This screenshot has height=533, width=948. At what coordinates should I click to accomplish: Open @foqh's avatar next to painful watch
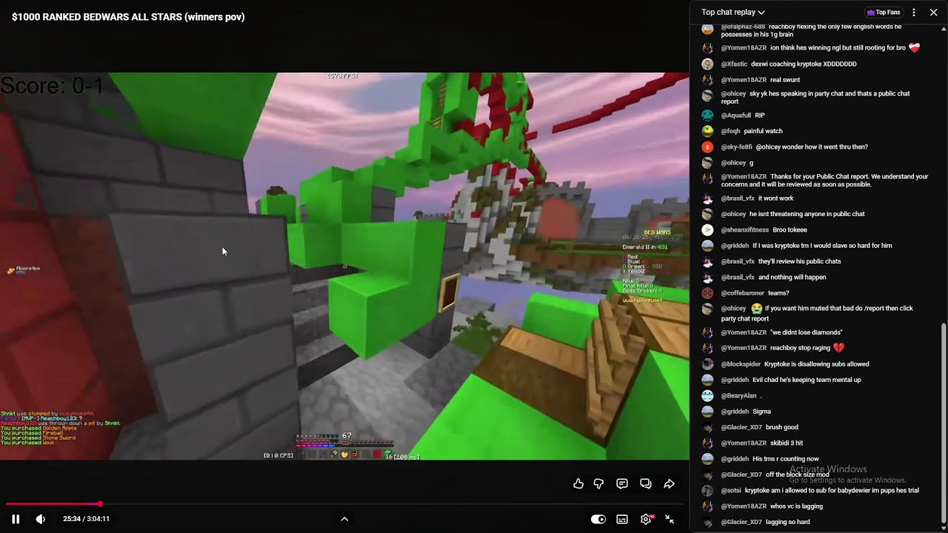pos(707,131)
